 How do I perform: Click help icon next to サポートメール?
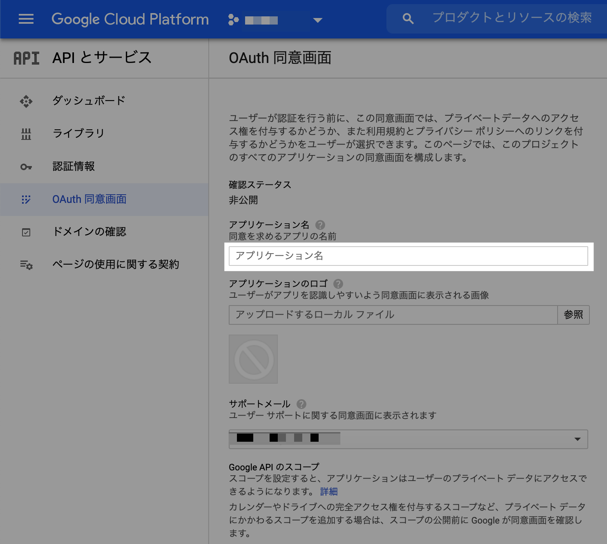(x=301, y=404)
